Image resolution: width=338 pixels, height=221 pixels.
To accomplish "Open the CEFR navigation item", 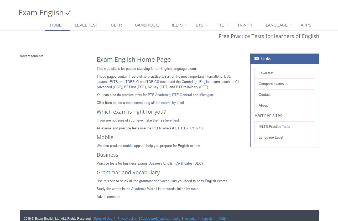I will click(116, 25).
